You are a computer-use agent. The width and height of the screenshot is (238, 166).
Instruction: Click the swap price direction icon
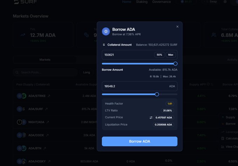click(151, 118)
